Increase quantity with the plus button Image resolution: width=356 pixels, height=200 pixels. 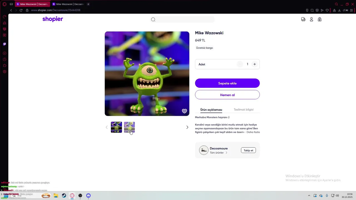[x=254, y=64]
